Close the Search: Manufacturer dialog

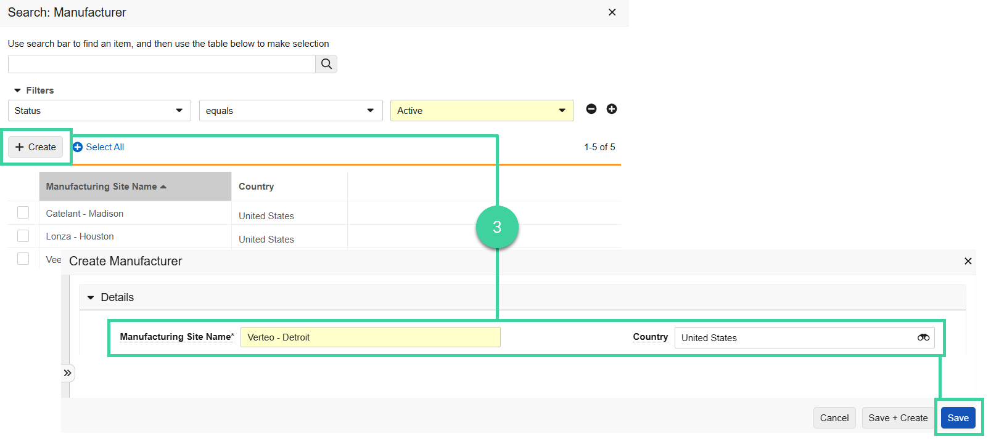click(612, 12)
